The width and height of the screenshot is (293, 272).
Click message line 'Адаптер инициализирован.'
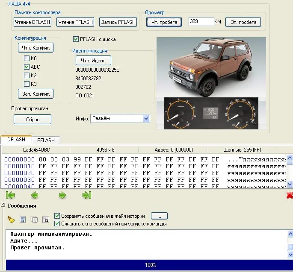point(51,234)
